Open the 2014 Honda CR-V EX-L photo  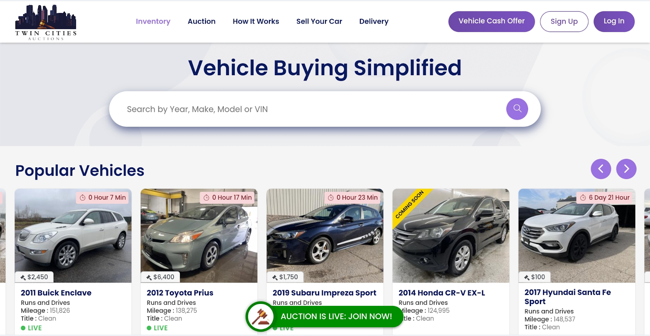pyautogui.click(x=451, y=236)
